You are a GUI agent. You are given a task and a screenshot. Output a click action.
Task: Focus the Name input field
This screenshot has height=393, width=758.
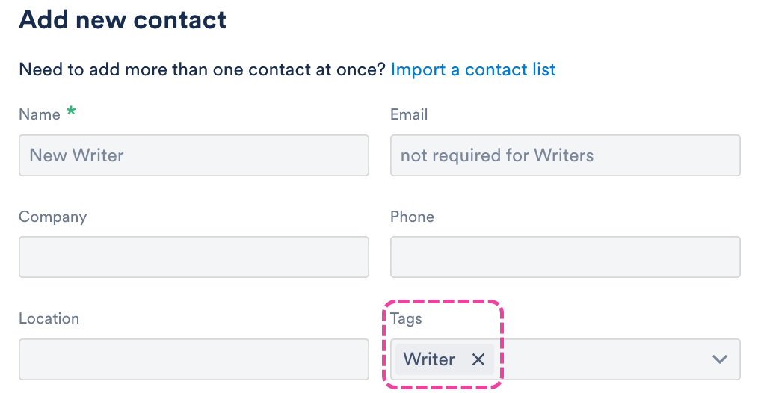click(194, 155)
